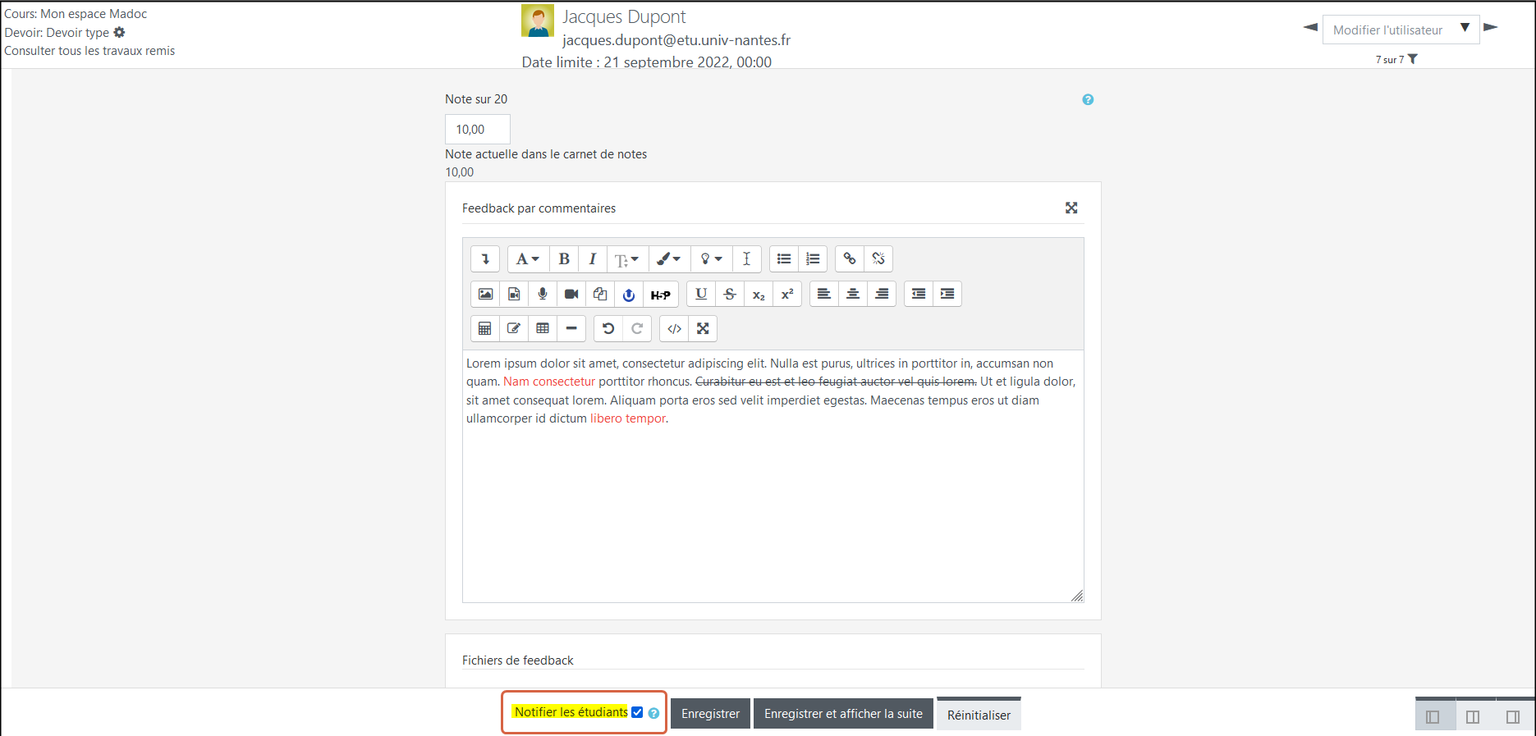This screenshot has height=736, width=1536.
Task: Undo the last edit in editor
Action: click(608, 329)
